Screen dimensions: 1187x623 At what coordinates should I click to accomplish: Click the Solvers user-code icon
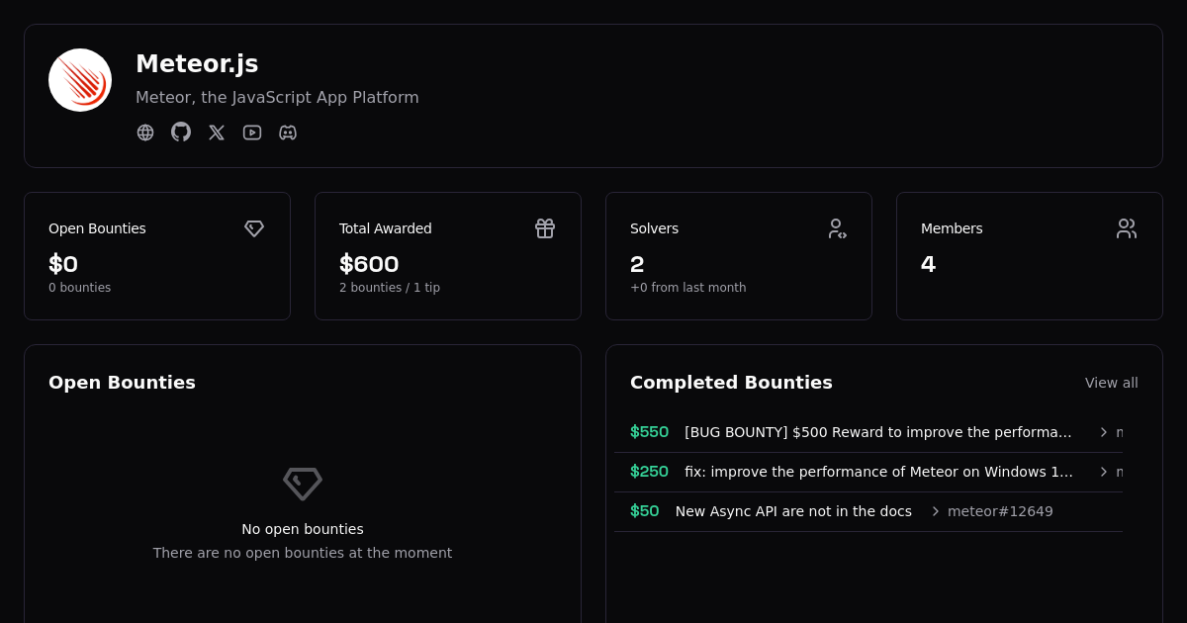click(837, 228)
